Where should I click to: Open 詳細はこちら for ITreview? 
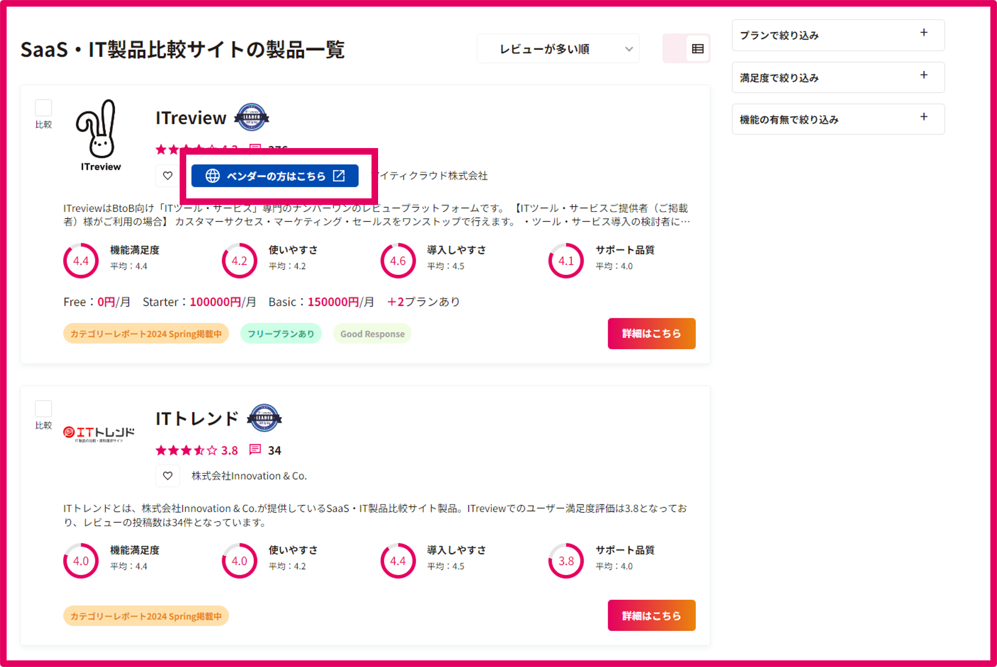(x=651, y=333)
